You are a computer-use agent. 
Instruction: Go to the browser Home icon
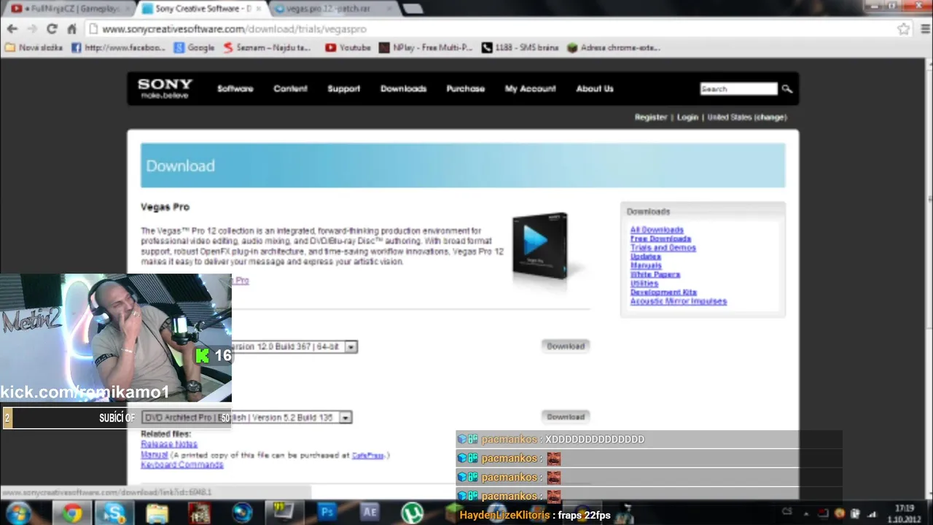[x=71, y=29]
